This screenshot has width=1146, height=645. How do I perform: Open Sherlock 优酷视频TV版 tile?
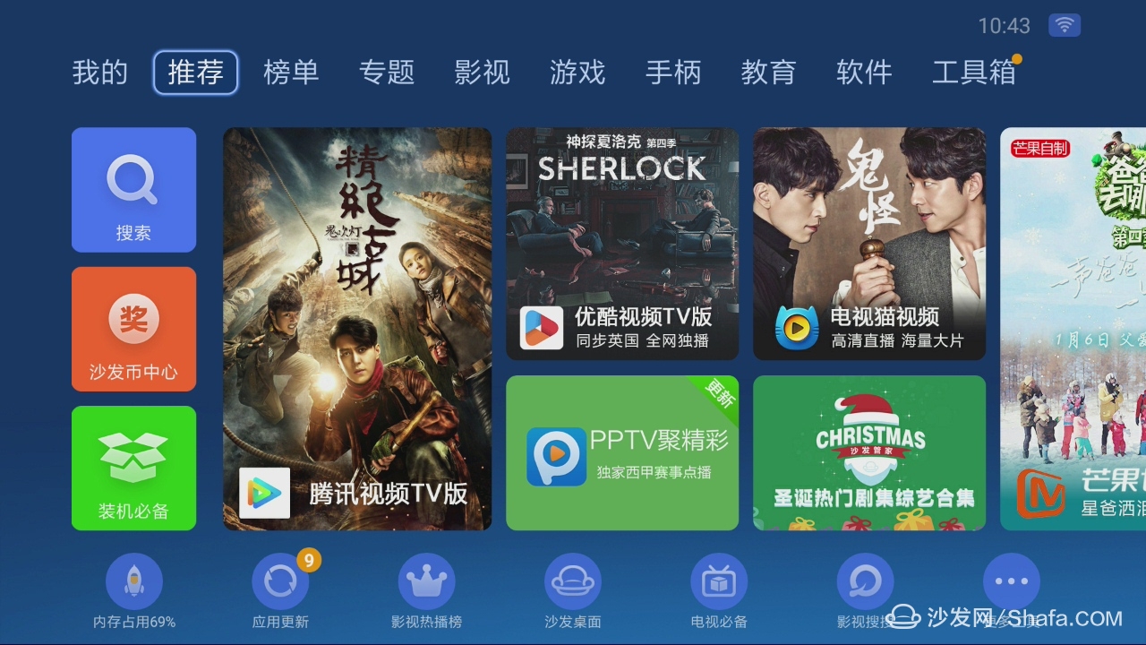point(622,244)
